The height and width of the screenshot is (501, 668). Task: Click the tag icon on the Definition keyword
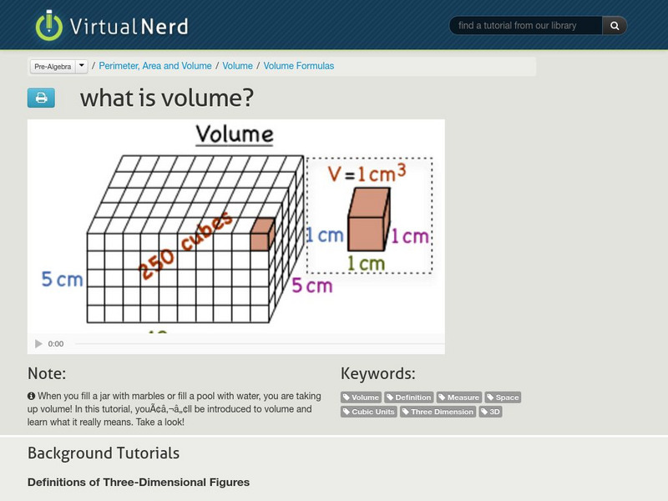pyautogui.click(x=390, y=397)
